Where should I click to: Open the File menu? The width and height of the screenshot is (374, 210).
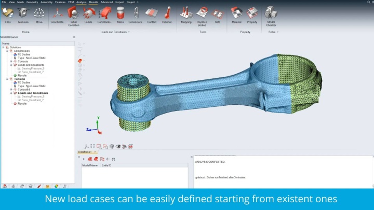(4, 2)
